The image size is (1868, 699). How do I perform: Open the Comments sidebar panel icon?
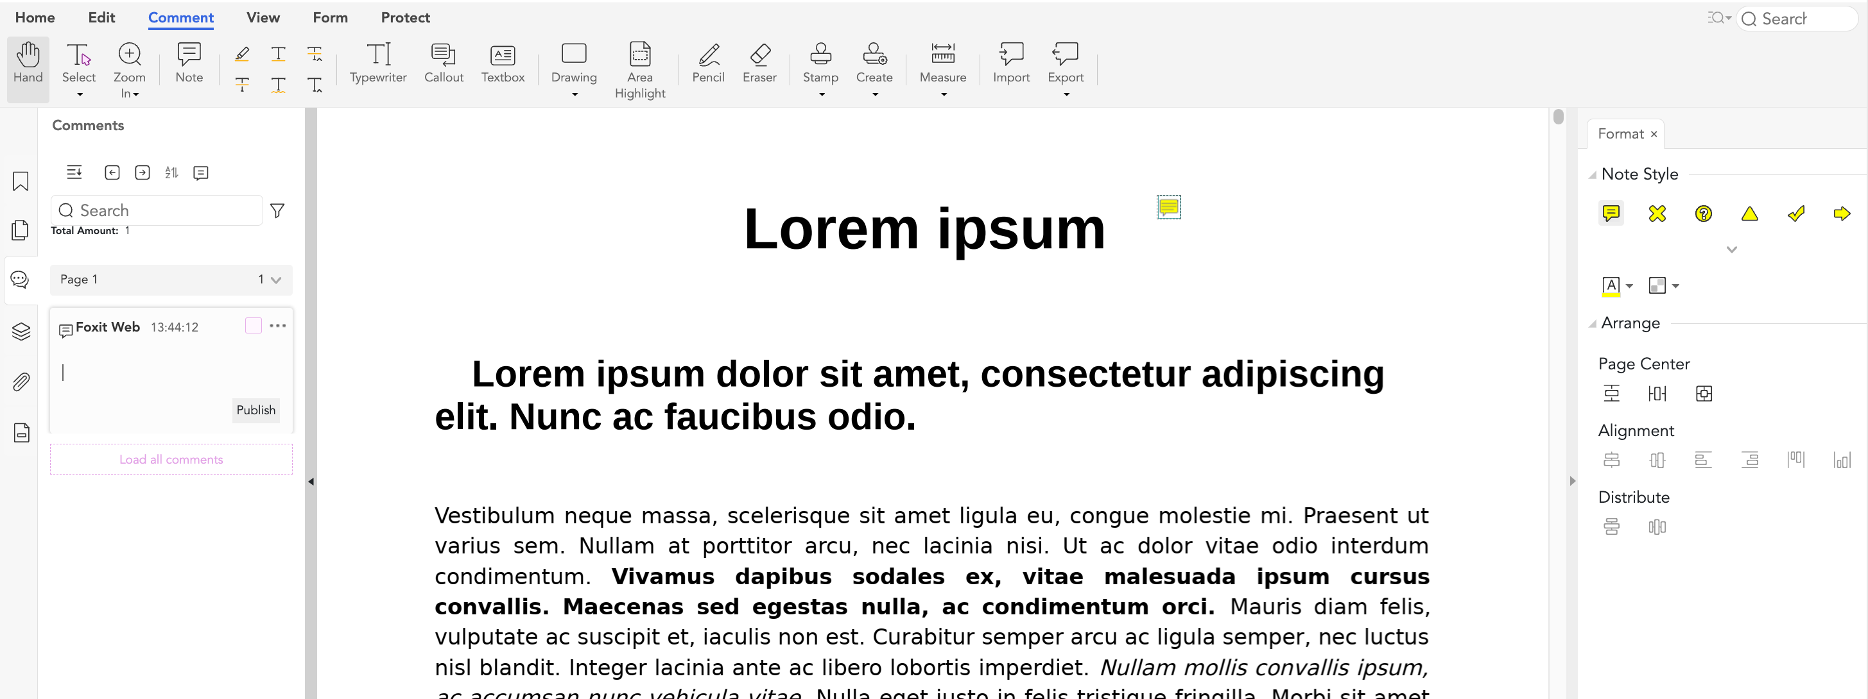[x=21, y=280]
